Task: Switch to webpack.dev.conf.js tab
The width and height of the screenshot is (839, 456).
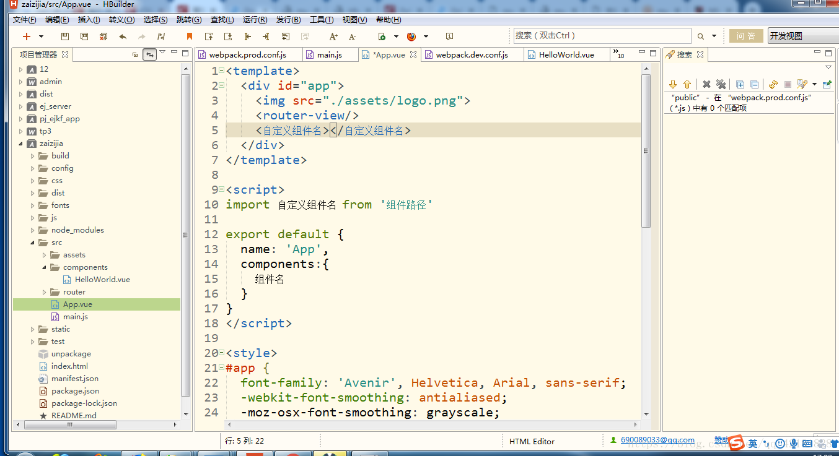Action: tap(472, 55)
